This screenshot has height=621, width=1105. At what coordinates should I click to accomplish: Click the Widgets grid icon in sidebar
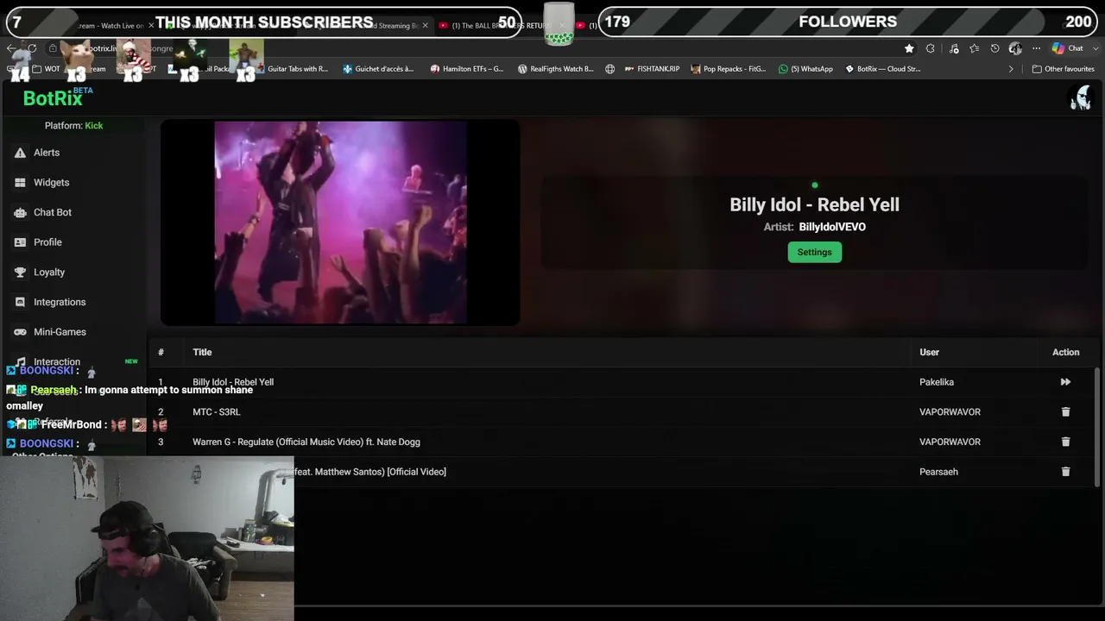[20, 183]
